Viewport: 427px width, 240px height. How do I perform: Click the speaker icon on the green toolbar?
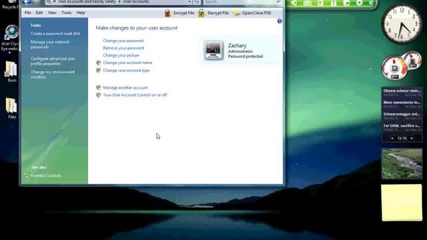pos(294,3)
